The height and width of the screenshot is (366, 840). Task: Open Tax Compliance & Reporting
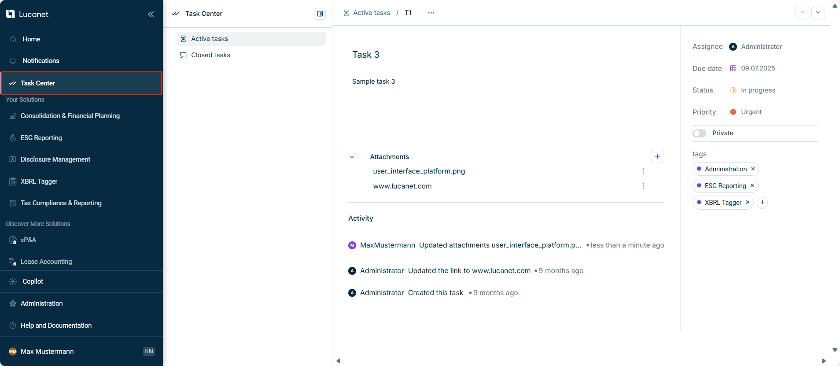81,203
